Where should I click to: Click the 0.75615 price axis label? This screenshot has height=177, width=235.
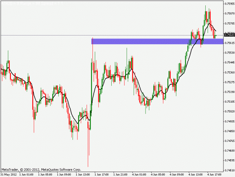(x=230, y=43)
